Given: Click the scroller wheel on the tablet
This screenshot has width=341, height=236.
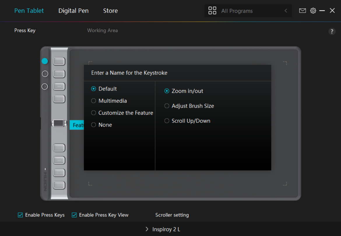Looking at the screenshot, I should coord(59,123).
